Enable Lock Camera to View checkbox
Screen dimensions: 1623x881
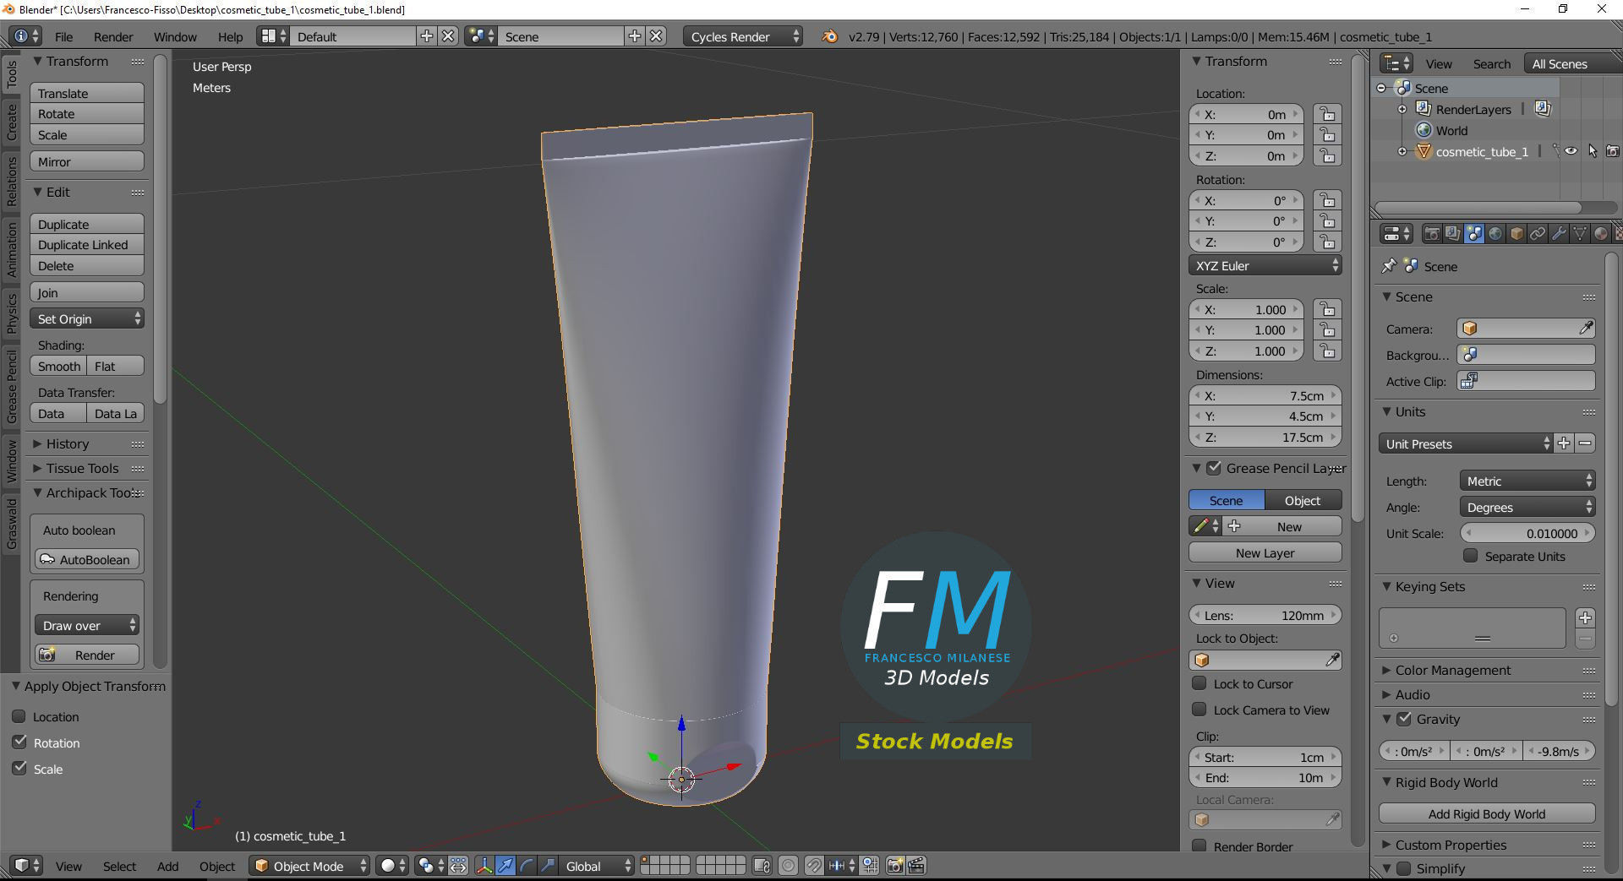(x=1199, y=710)
